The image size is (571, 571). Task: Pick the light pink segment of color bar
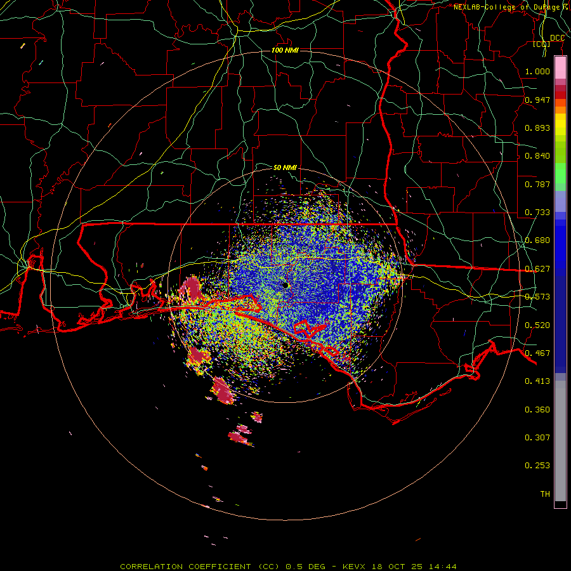560,68
